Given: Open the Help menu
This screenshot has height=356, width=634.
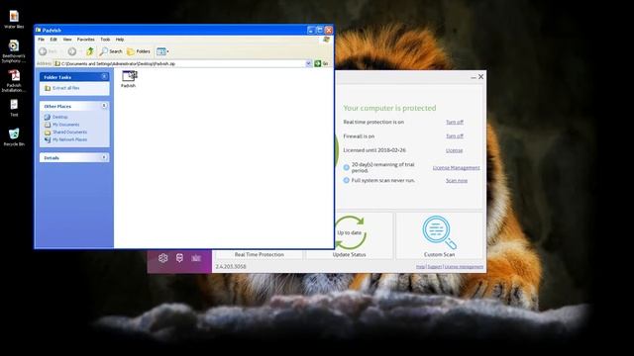Looking at the screenshot, I should [x=120, y=40].
